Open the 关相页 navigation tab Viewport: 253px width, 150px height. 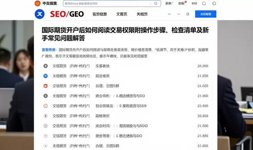pos(142,14)
